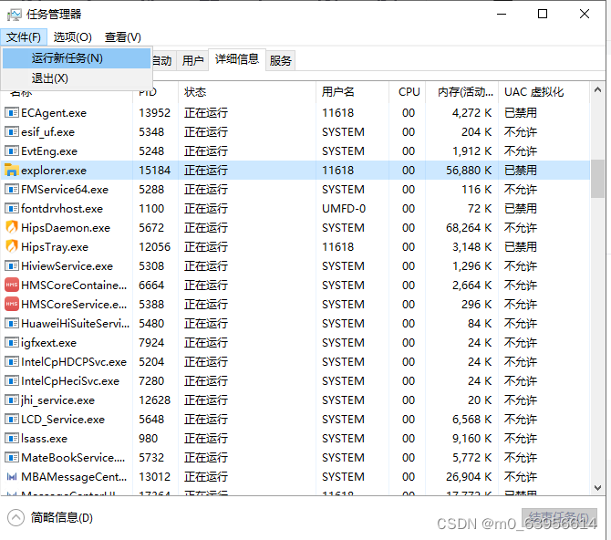Select the LCD_Service.exe process name
This screenshot has width=611, height=540.
63,420
